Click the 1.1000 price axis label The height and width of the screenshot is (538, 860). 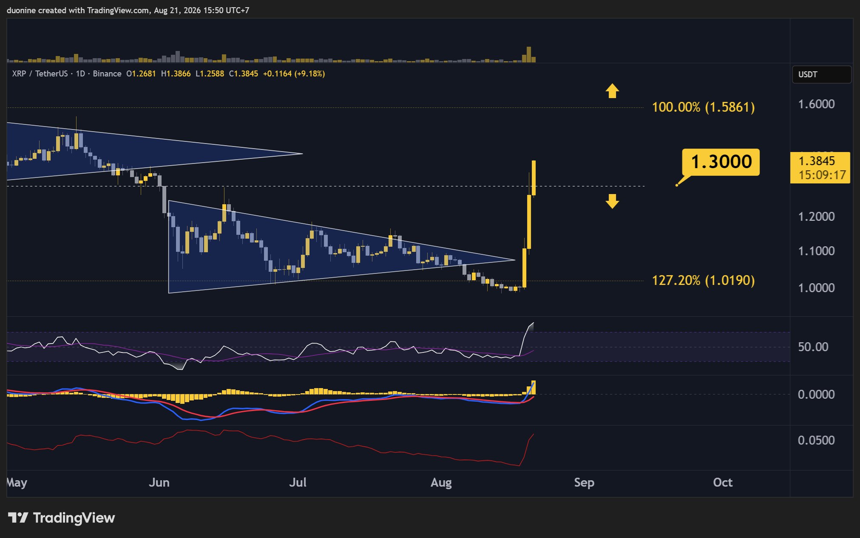816,251
